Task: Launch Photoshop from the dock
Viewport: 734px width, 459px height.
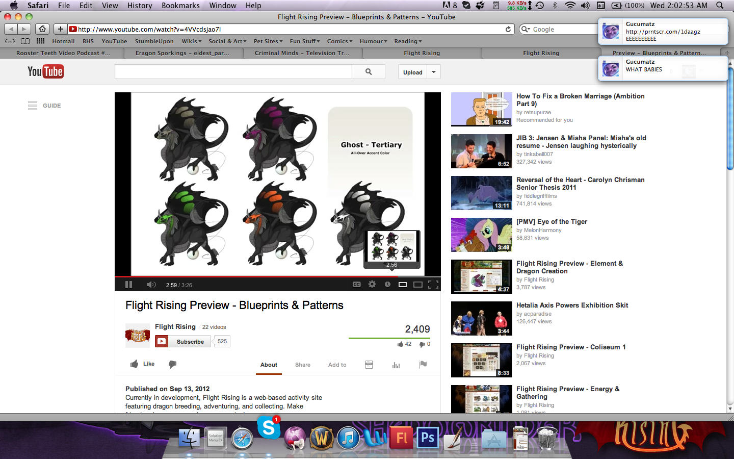Action: coord(428,438)
